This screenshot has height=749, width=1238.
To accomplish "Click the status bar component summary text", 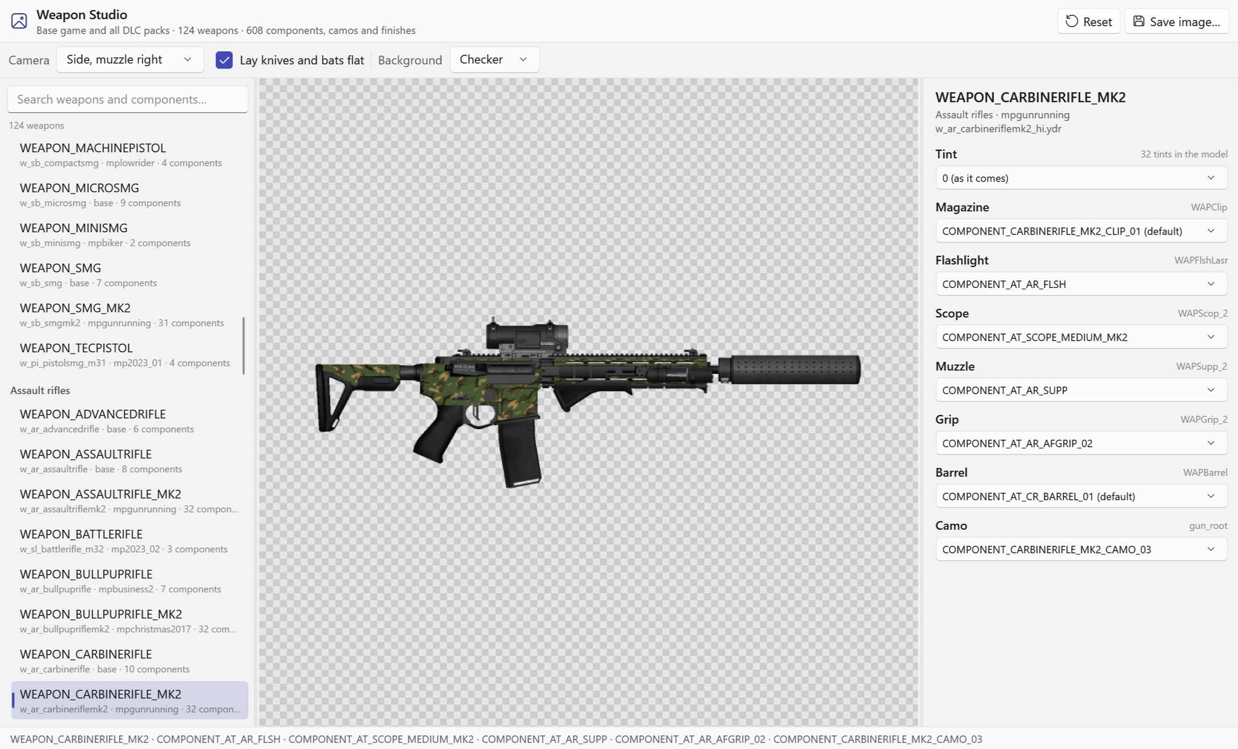I will (496, 739).
